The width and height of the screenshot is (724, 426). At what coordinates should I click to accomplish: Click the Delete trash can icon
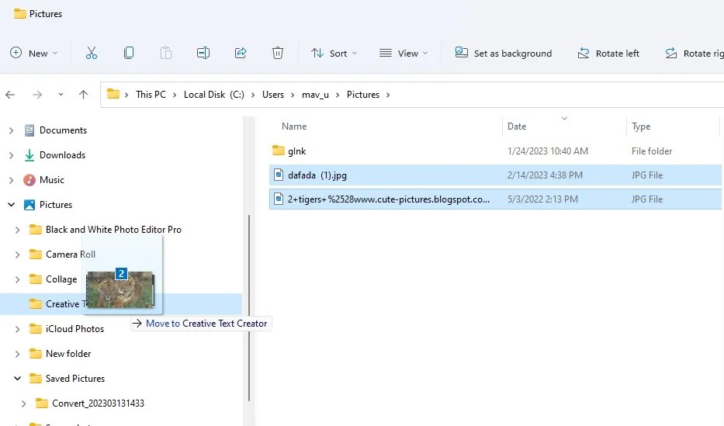pyautogui.click(x=278, y=53)
